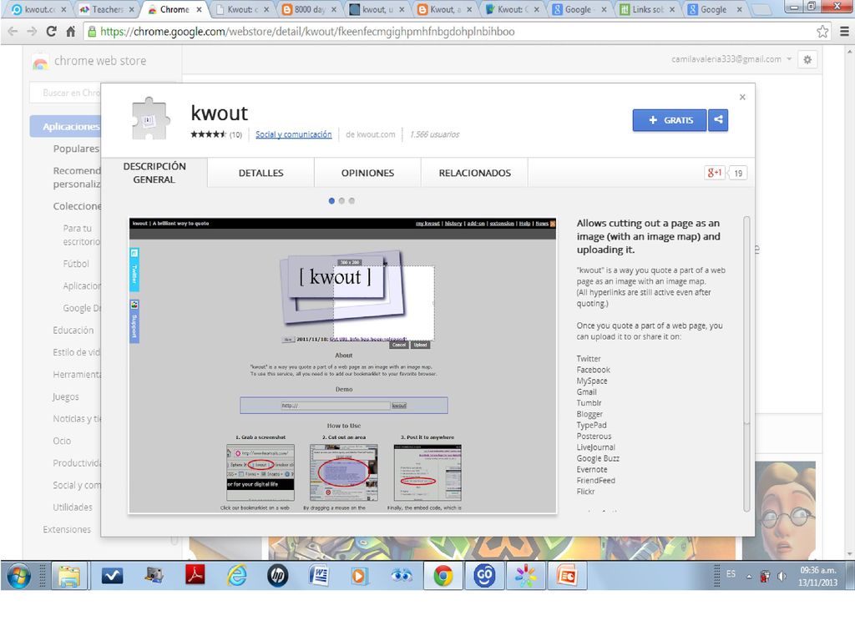Screen dimensions: 855x641
Task: Close the Links sob browser tab
Action: [x=672, y=9]
